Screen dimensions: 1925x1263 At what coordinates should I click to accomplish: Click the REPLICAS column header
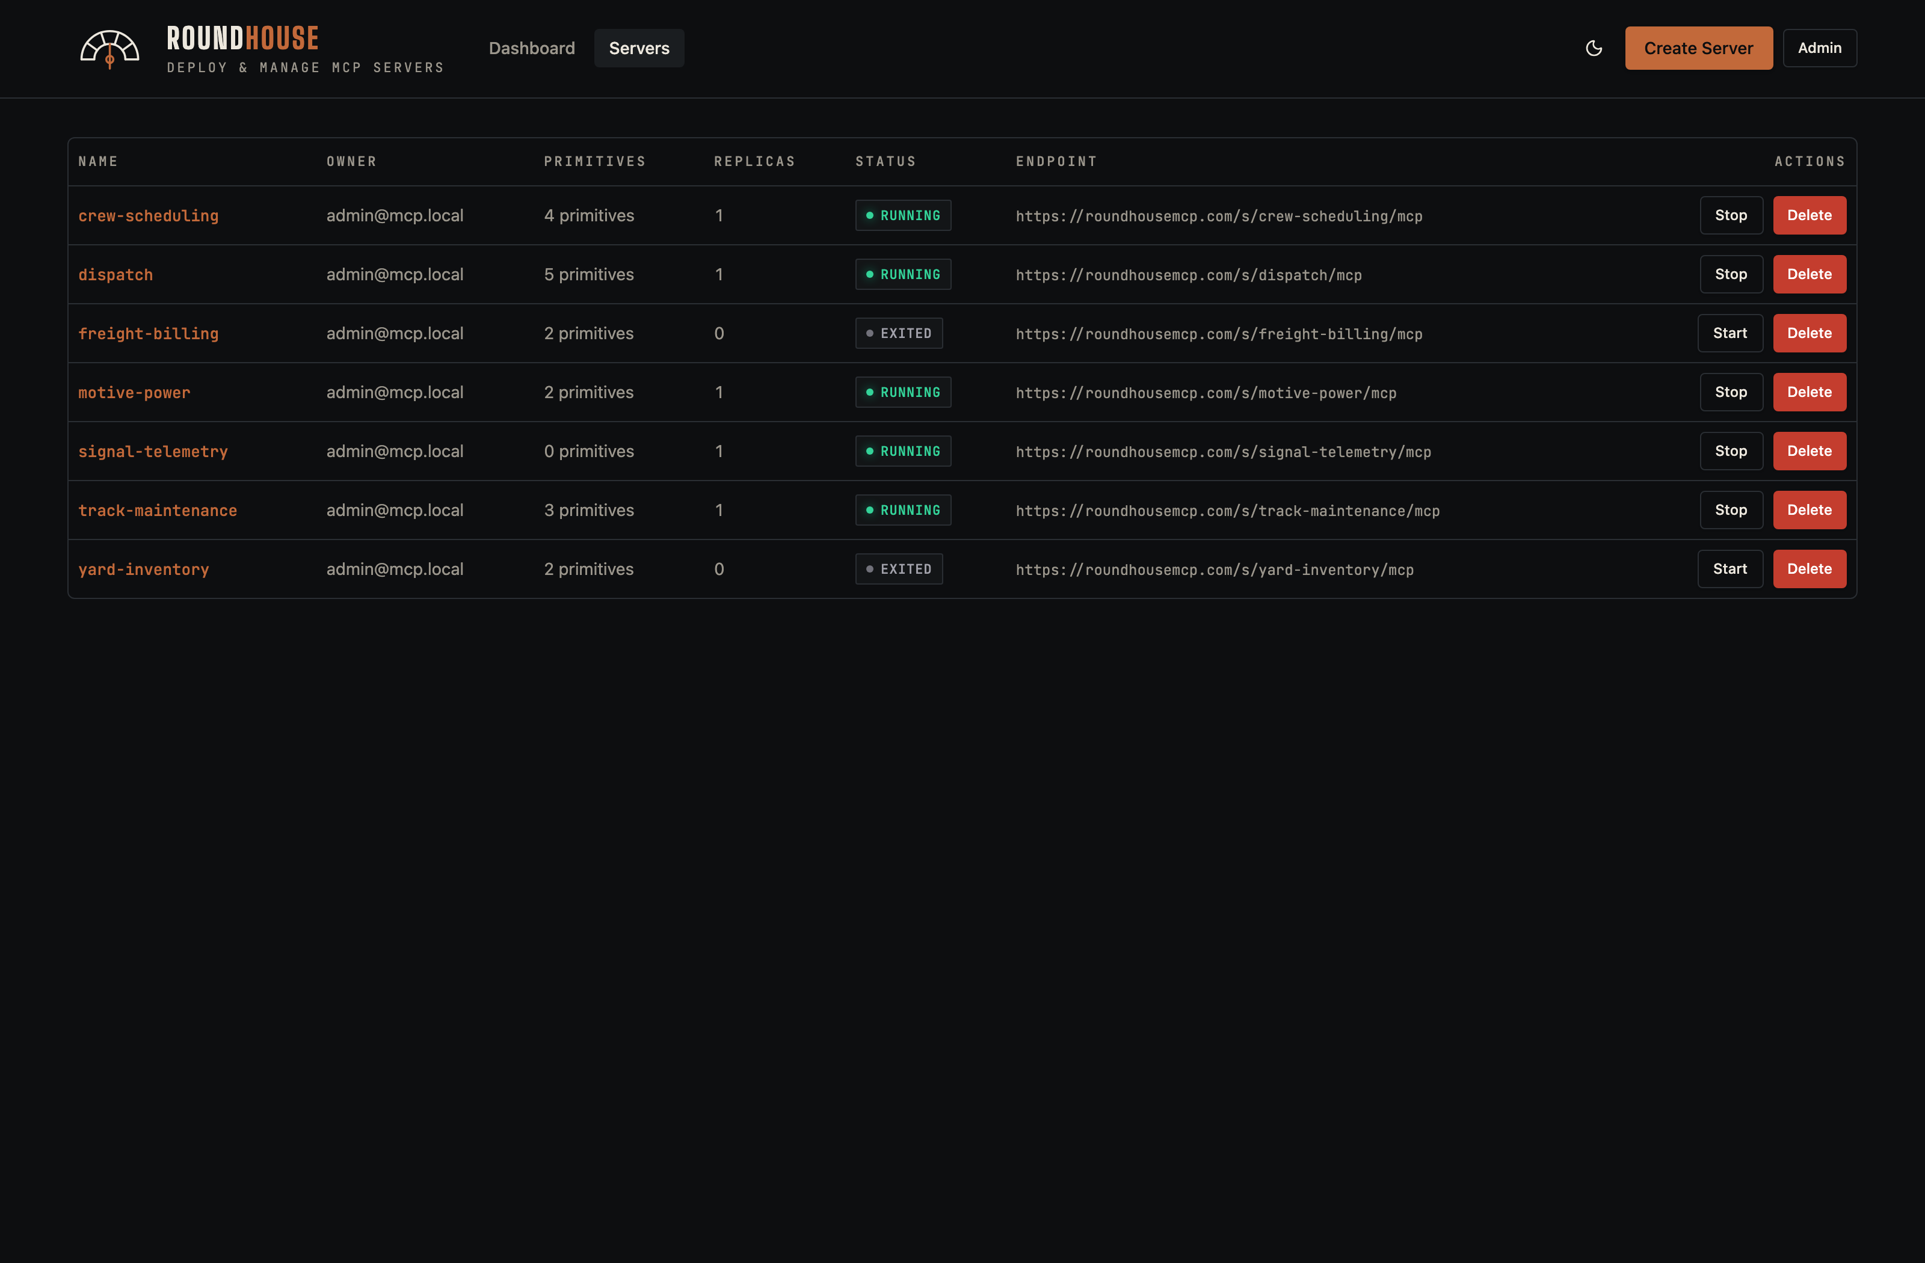[754, 162]
